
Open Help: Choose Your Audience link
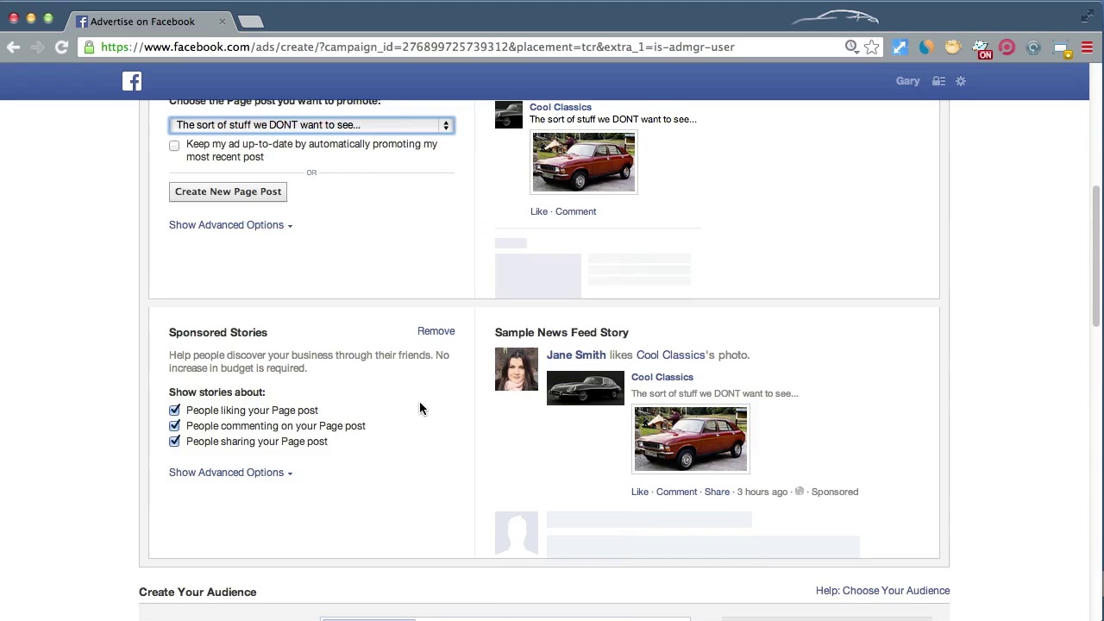883,591
